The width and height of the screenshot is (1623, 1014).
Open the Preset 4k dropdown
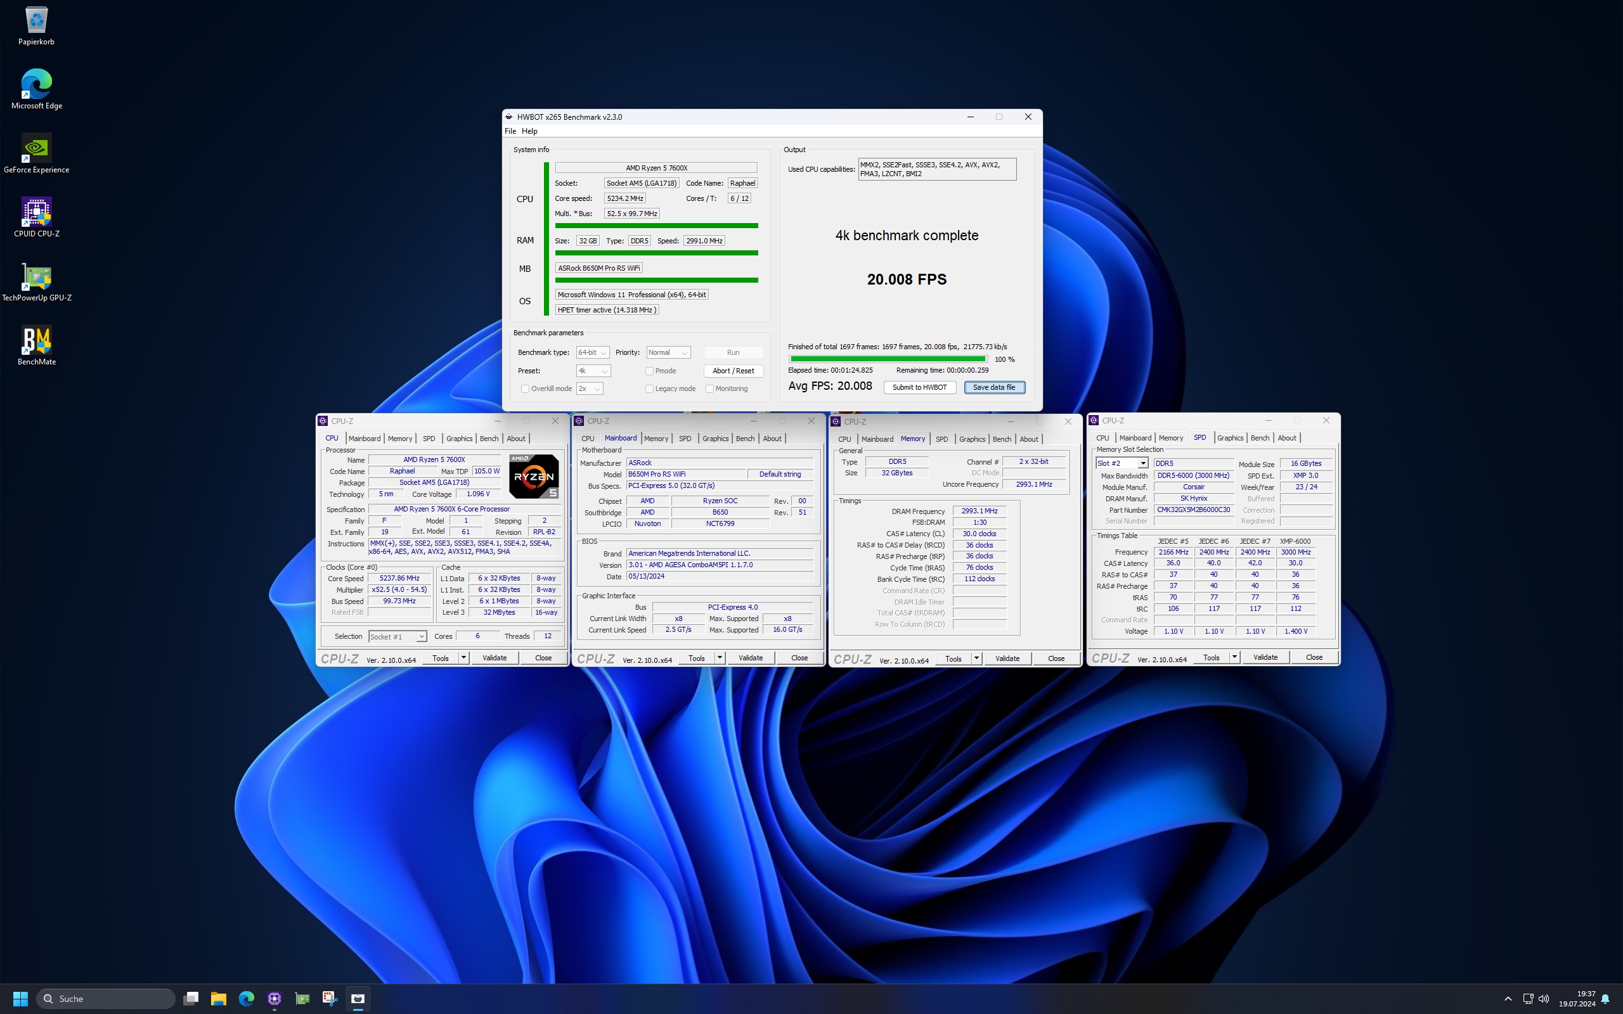[x=593, y=371]
